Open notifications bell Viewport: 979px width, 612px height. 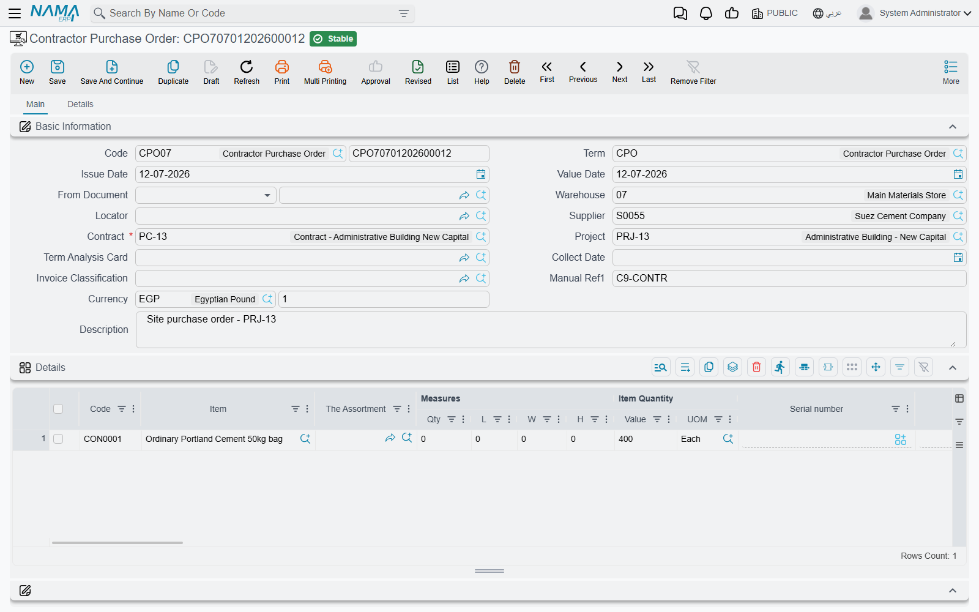(706, 13)
